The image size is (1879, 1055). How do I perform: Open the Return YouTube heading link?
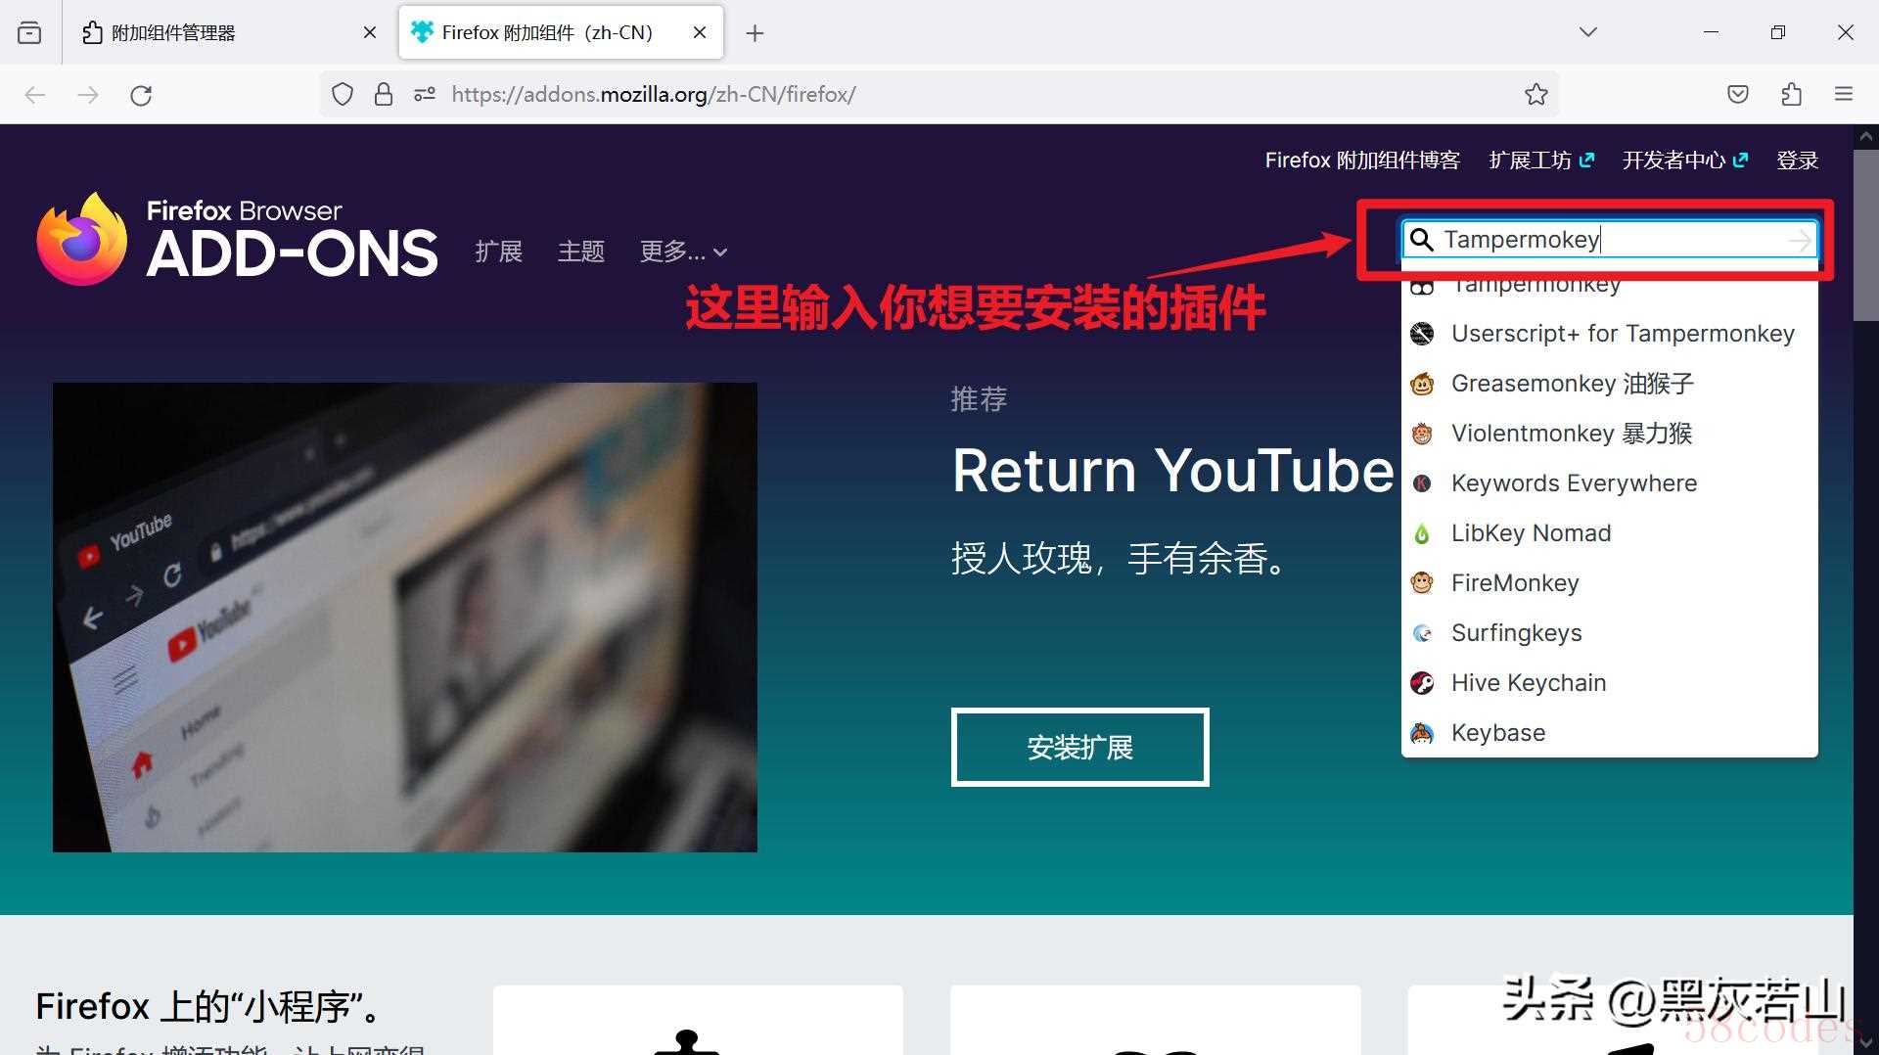[x=1172, y=471]
